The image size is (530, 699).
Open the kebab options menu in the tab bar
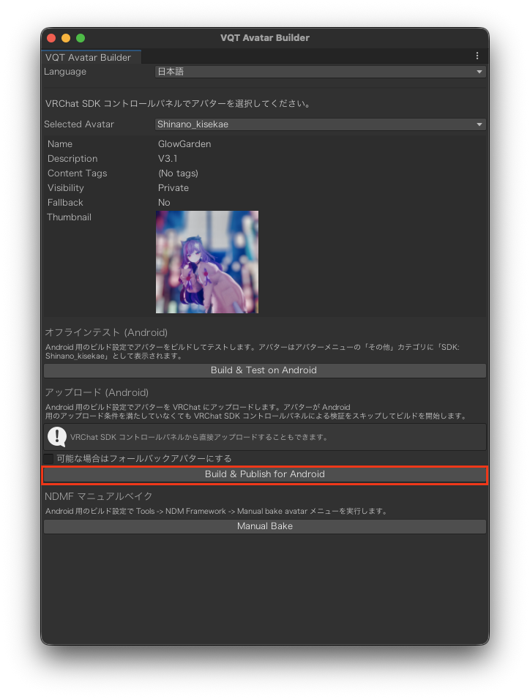pyautogui.click(x=477, y=56)
